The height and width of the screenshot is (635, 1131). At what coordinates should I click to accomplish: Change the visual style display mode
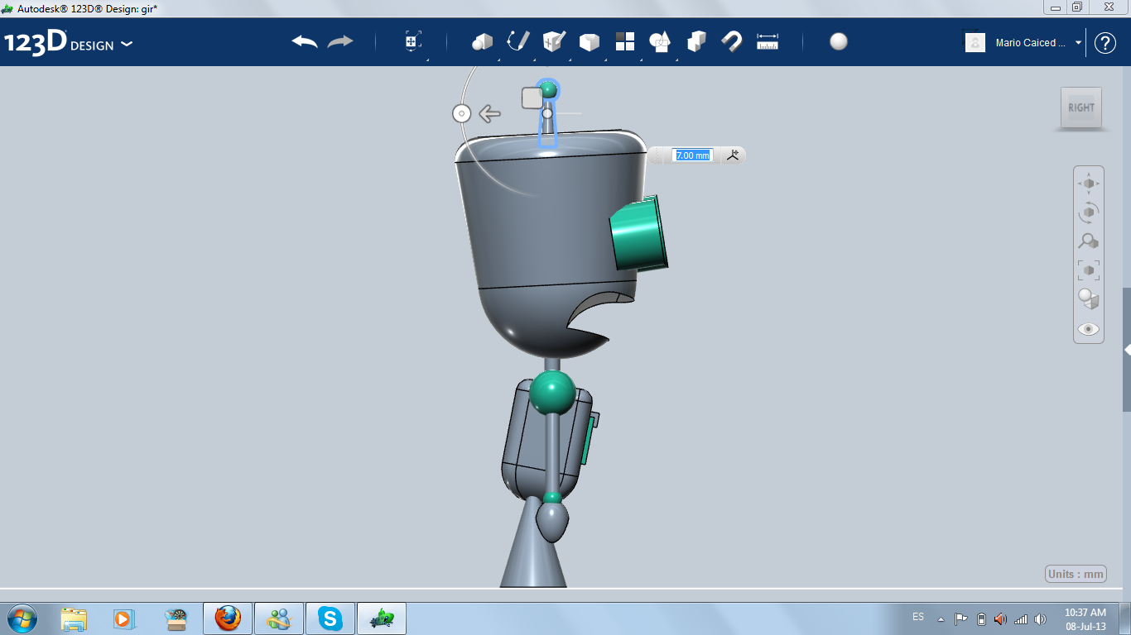tap(1089, 298)
